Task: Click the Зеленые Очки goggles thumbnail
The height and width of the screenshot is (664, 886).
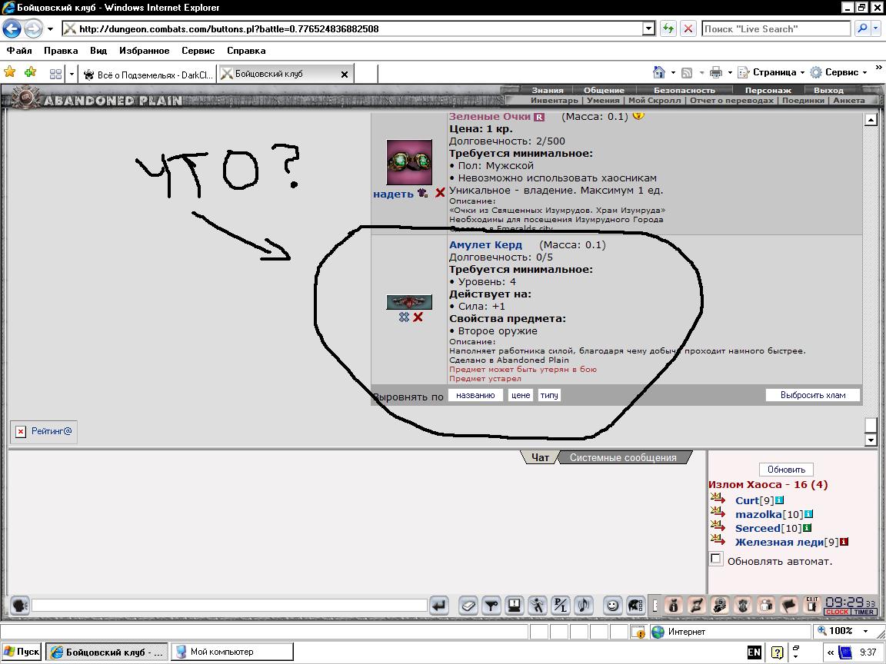Action: click(409, 163)
